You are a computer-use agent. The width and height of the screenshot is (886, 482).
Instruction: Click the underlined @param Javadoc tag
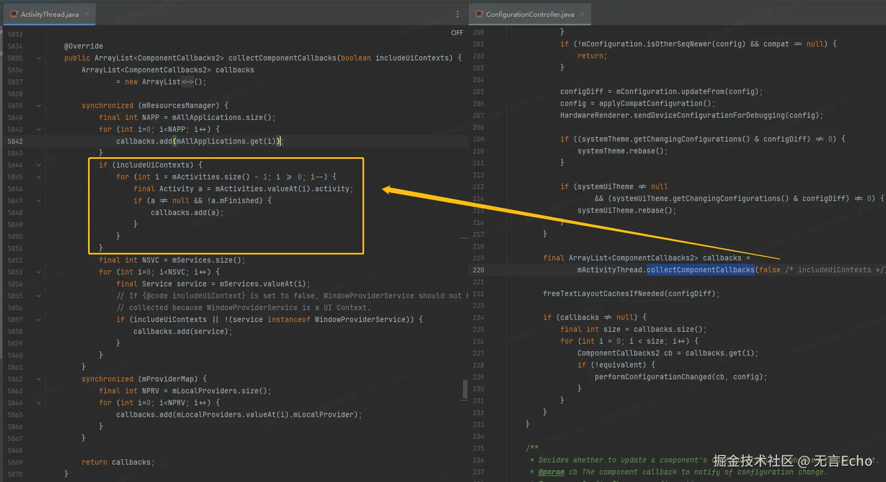point(551,472)
